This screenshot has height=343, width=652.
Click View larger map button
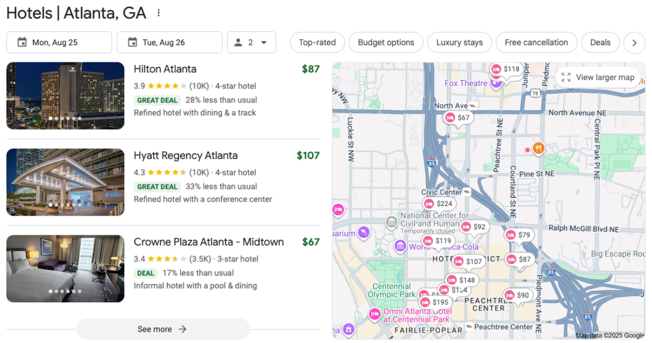coord(598,78)
